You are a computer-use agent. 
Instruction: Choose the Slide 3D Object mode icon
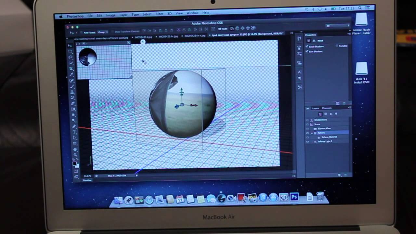point(248,28)
